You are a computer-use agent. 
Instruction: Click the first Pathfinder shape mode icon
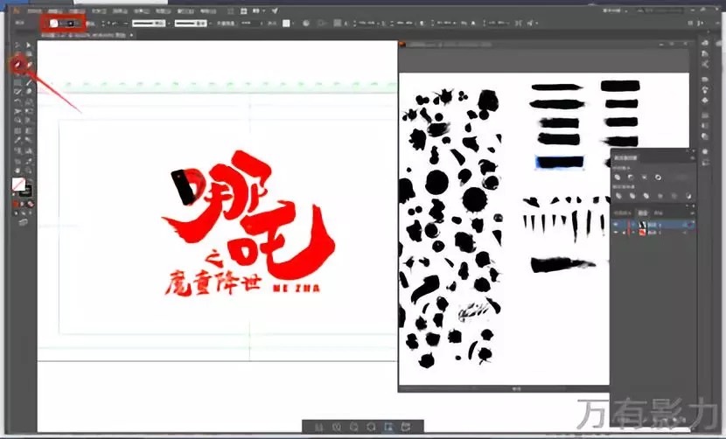618,176
